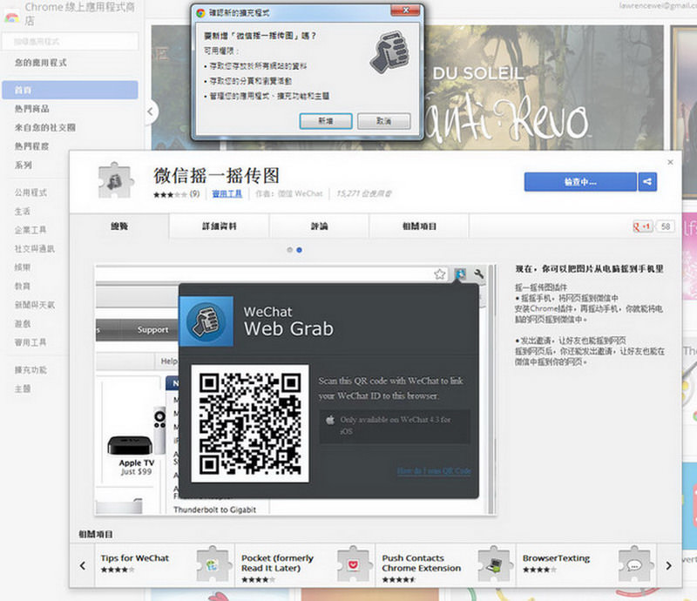Click the 實用工具 category link
Viewport: 697px width, 601px height.
coord(227,194)
